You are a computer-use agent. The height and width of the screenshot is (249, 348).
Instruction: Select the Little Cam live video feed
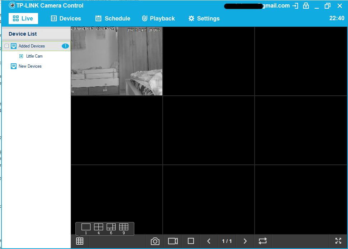click(x=117, y=61)
